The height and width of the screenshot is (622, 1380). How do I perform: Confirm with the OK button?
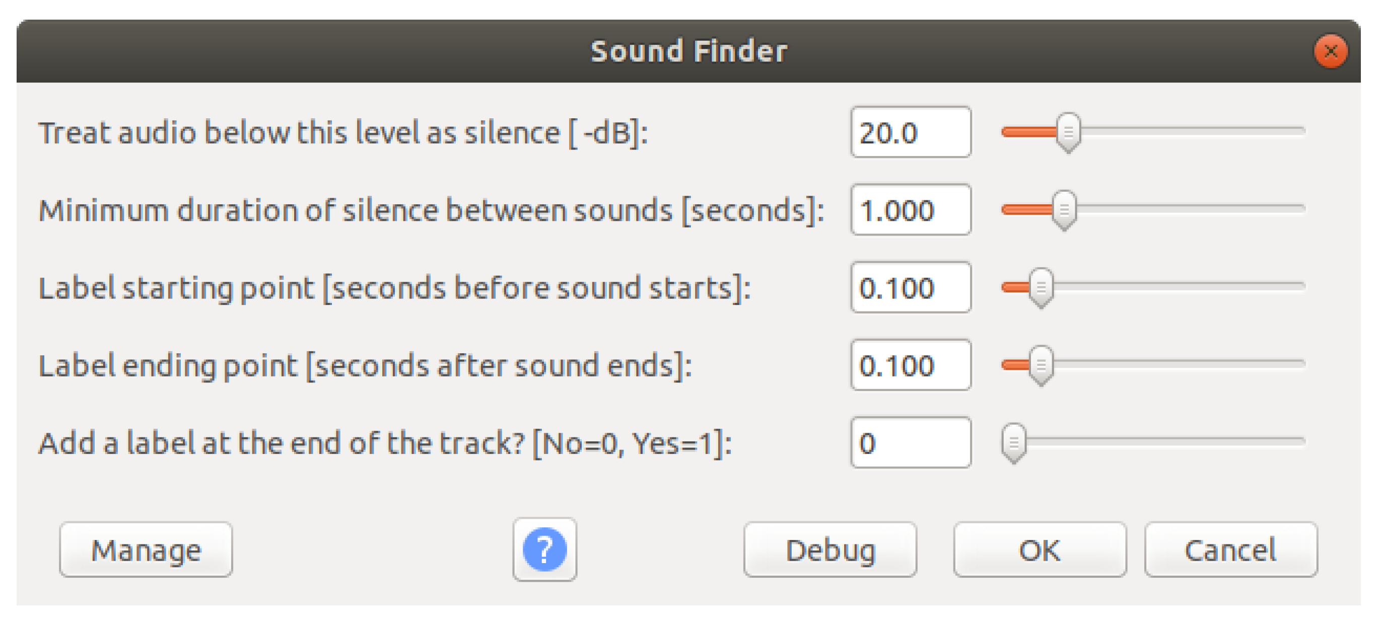[1040, 549]
